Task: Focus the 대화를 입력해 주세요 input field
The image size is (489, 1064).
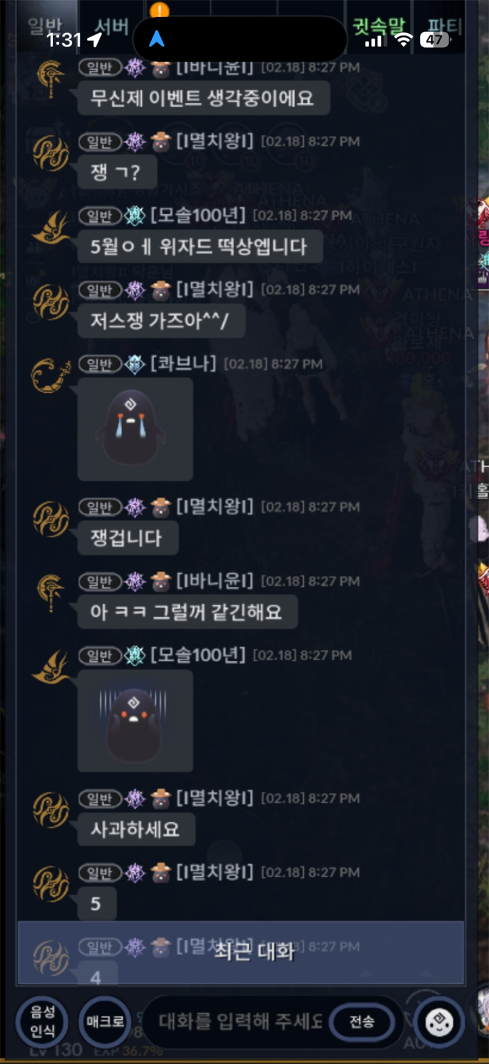Action: pyautogui.click(x=240, y=1021)
